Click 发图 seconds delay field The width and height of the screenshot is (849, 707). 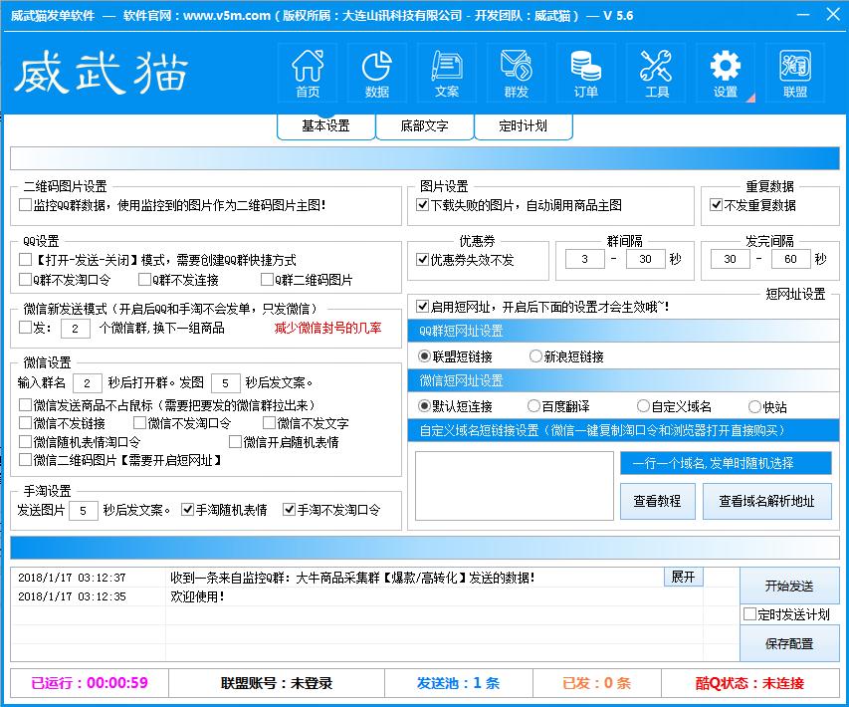coord(225,383)
